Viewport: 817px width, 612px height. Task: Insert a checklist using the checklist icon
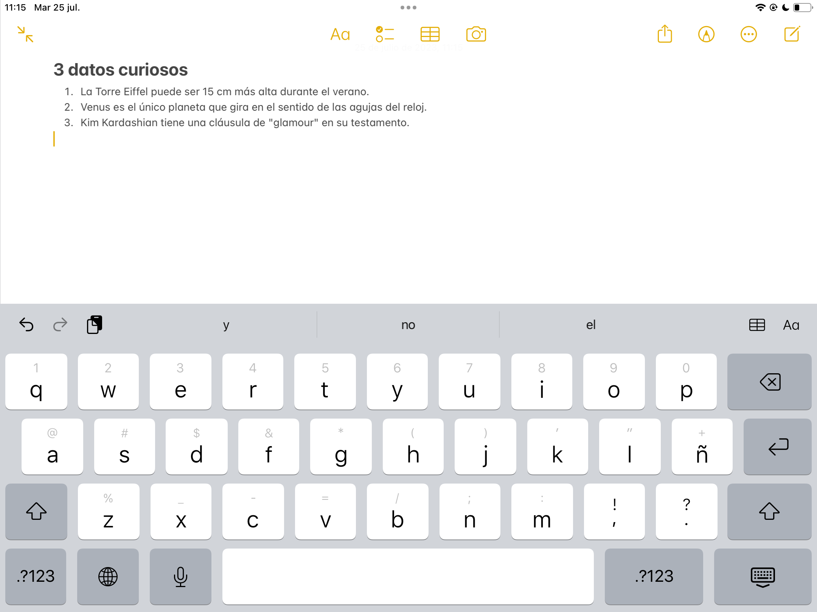pos(385,34)
